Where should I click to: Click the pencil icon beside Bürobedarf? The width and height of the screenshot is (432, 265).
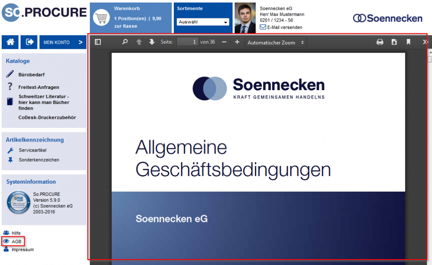[x=10, y=74]
